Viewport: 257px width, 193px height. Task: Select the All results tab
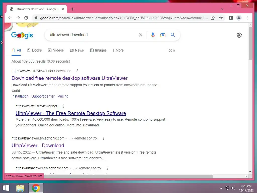[16, 50]
